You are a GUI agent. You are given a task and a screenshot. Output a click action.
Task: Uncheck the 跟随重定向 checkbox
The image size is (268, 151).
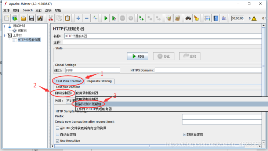tap(184, 134)
